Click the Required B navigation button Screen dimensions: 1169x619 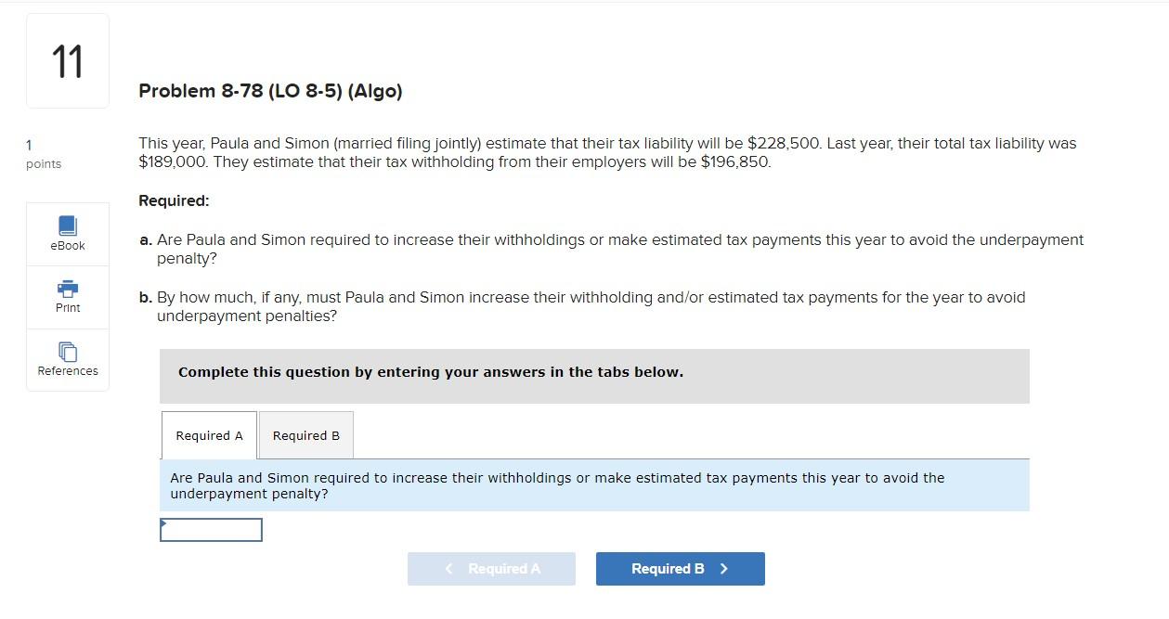[x=680, y=568]
